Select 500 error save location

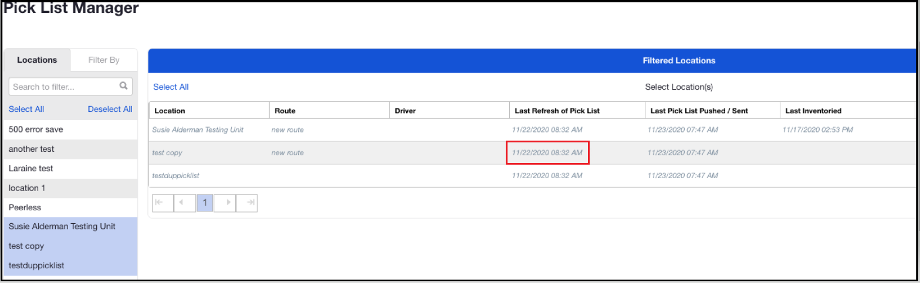click(x=36, y=129)
